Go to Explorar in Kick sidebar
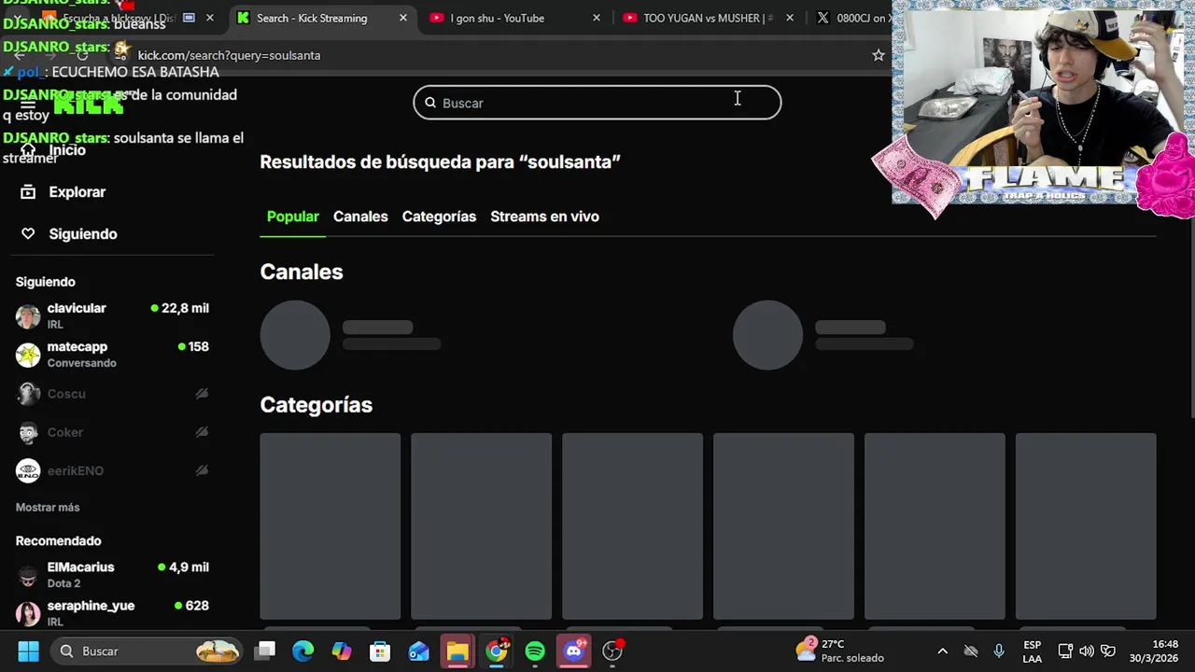1195x672 pixels. coord(77,191)
